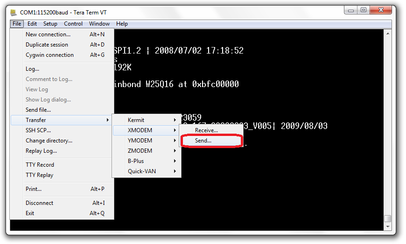Screen dimensions: 406x244
Task: Click the terminal scrollbar down arrow
Action: (388, 227)
